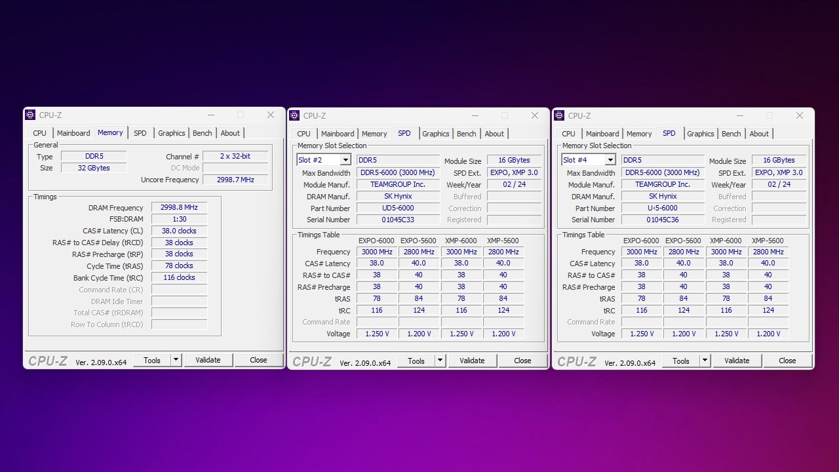Click the empty DC Mode field
The height and width of the screenshot is (472, 839).
tap(236, 168)
